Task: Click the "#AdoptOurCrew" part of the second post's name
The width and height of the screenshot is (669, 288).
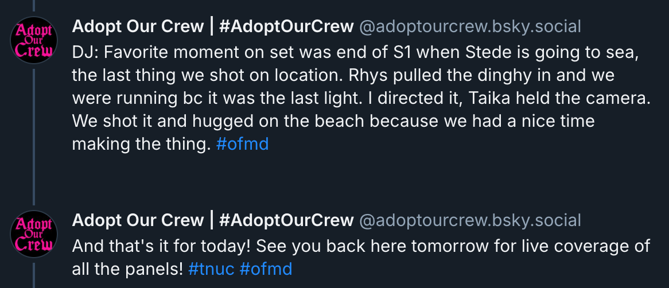Action: 286,220
